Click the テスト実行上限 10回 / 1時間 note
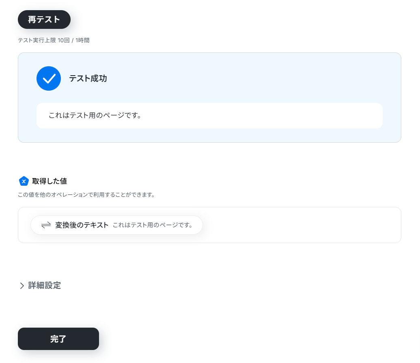This screenshot has width=420, height=363. point(54,40)
